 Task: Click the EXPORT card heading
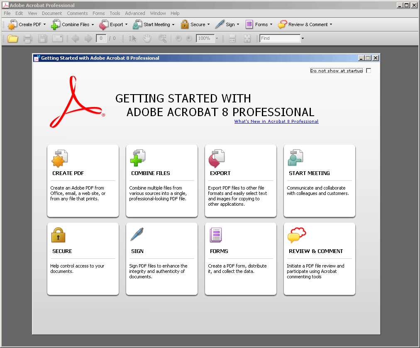(x=220, y=173)
